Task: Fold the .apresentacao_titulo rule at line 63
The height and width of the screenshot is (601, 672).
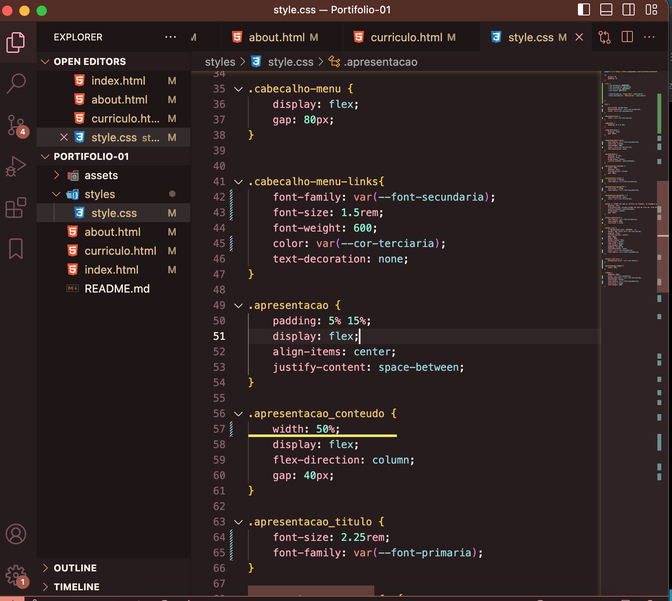Action: (238, 522)
